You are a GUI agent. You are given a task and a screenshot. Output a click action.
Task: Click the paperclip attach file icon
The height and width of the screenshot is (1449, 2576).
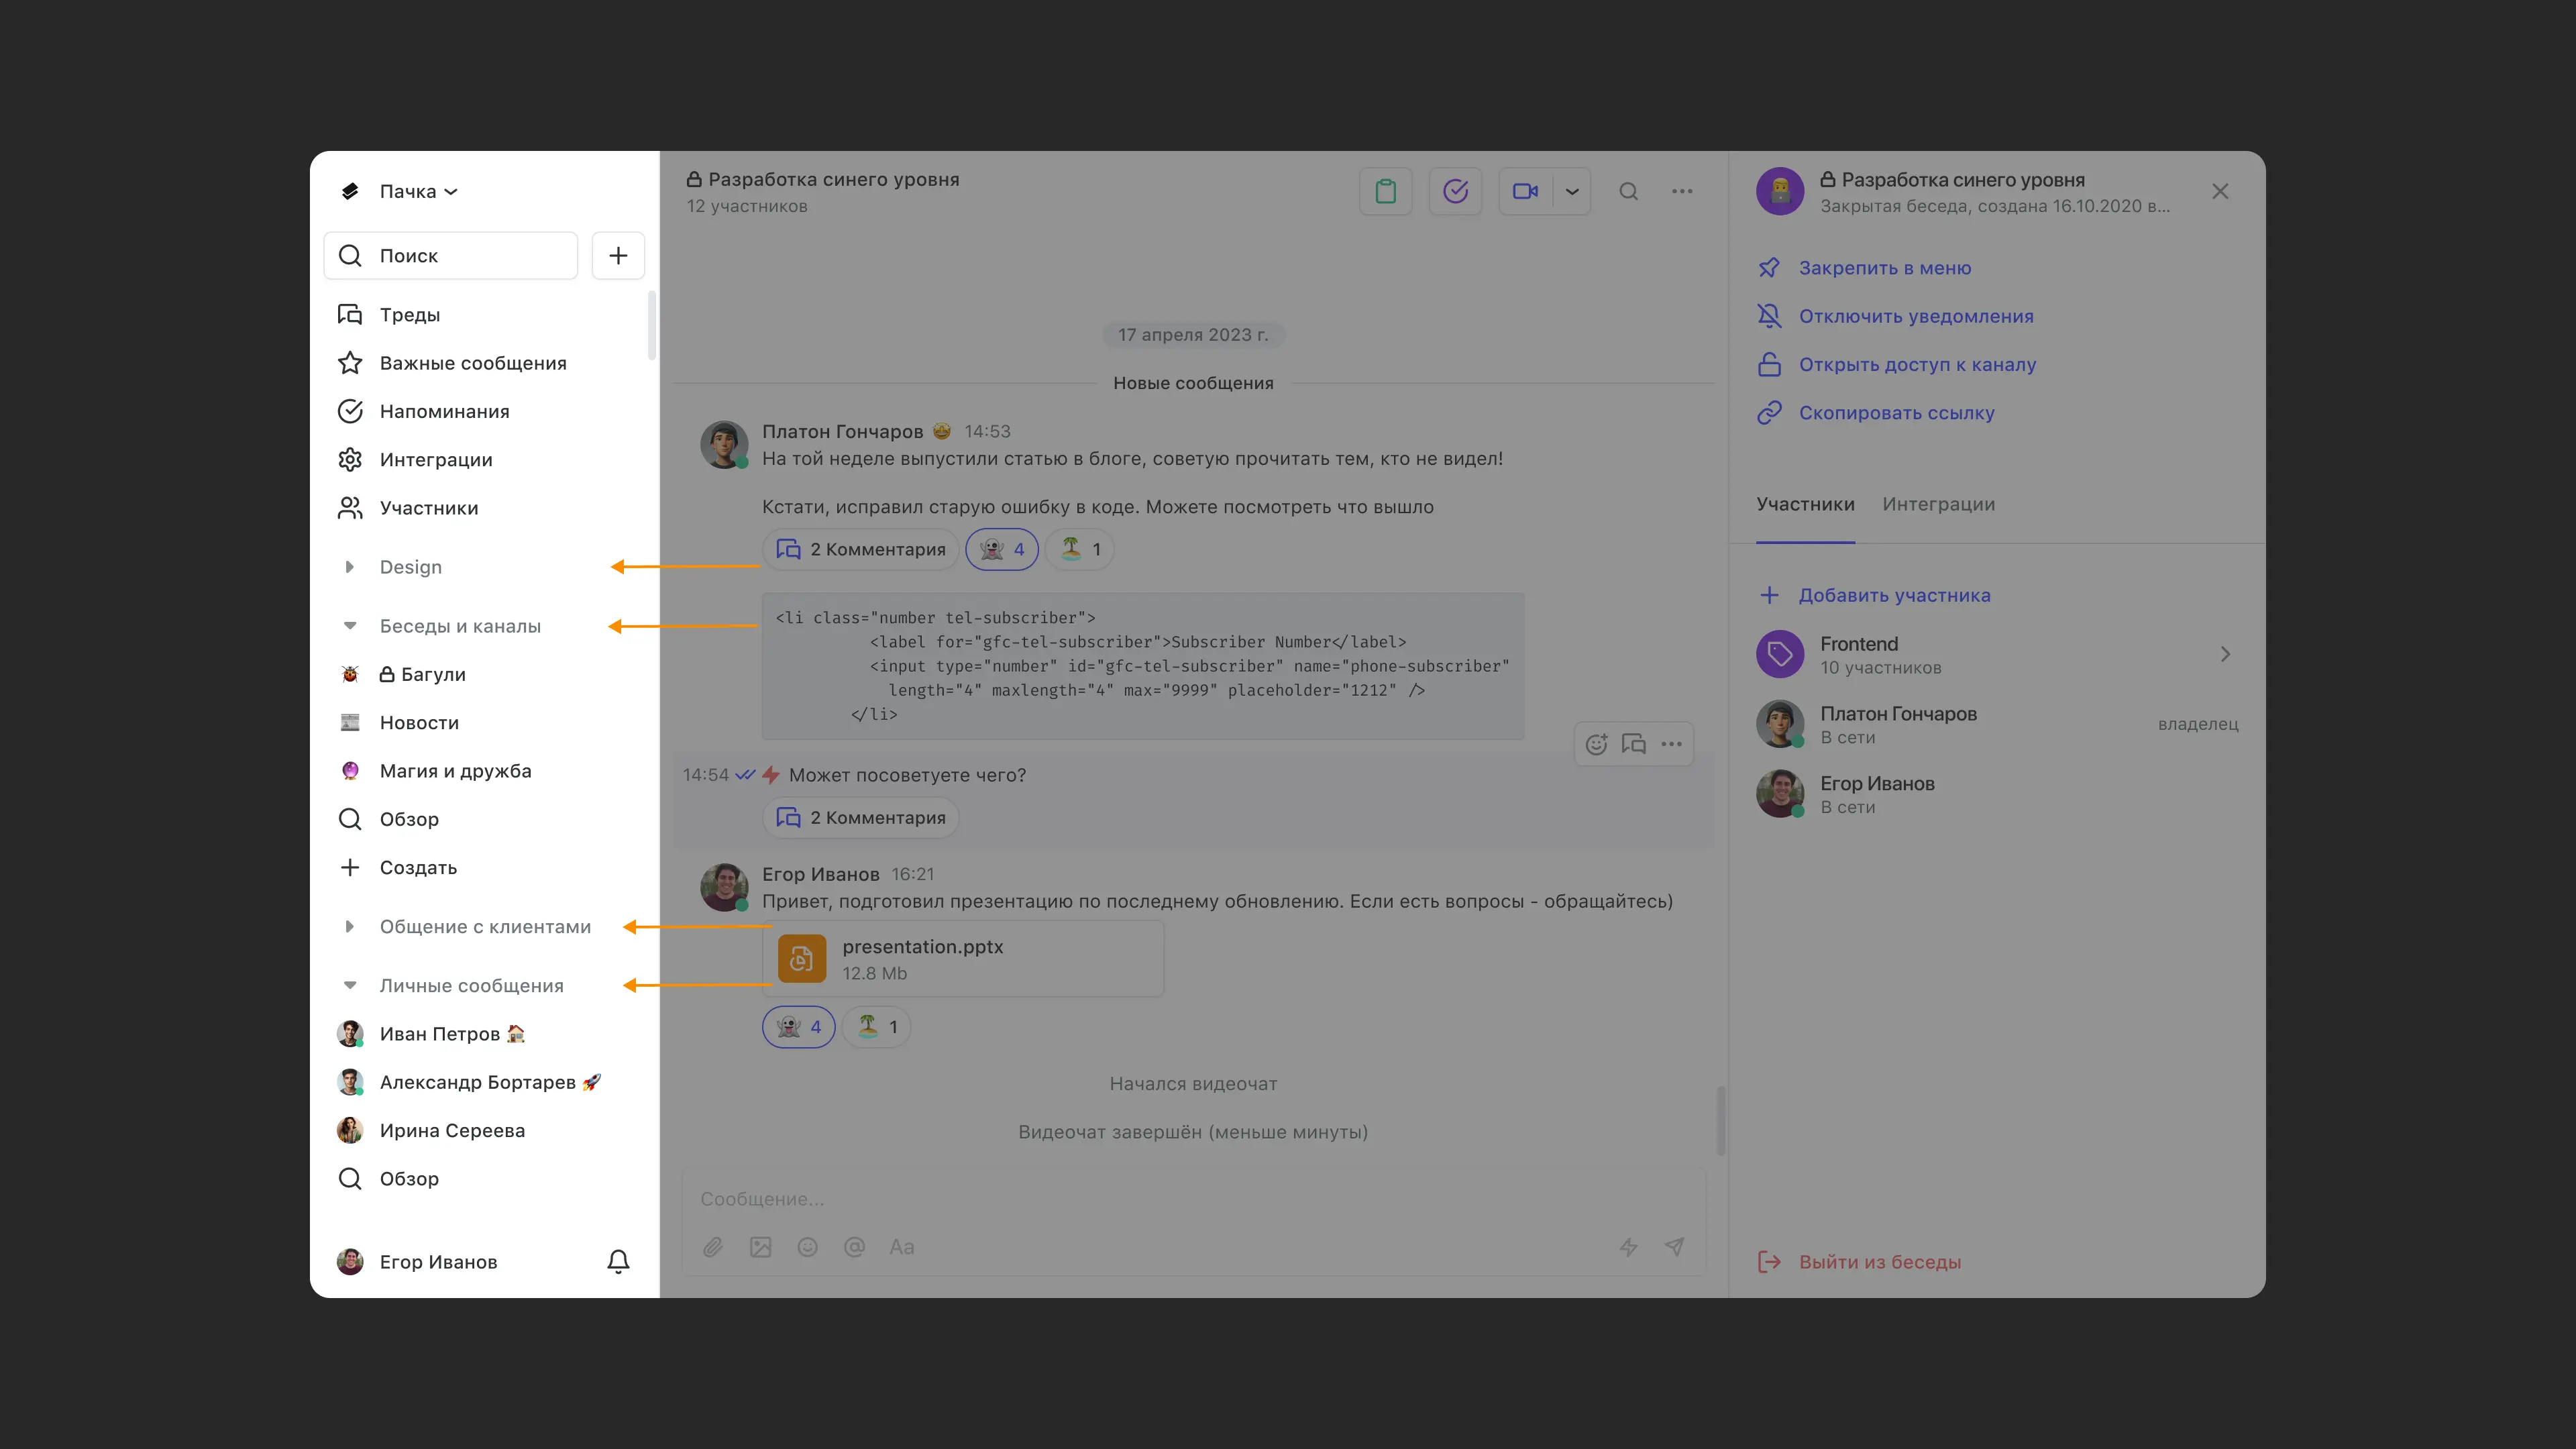[713, 1247]
